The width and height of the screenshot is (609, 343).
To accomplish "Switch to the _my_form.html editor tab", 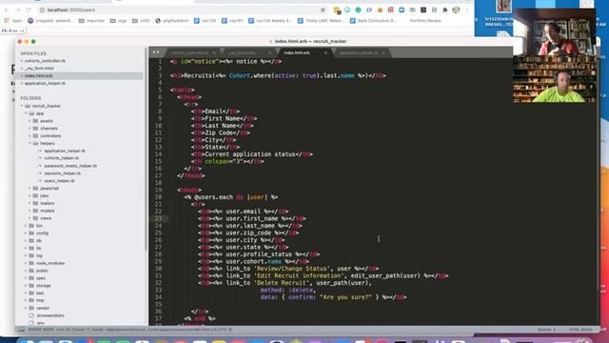I will [243, 53].
